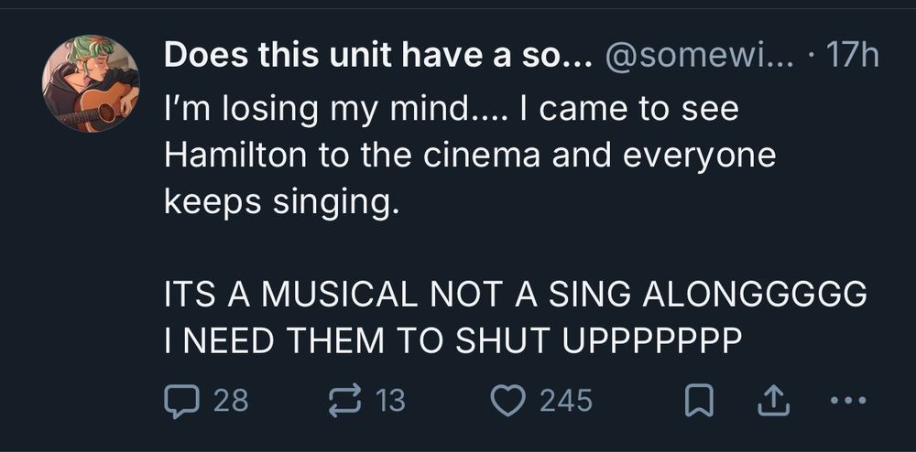Like the tweet with the heart icon
Viewport: 916px width, 452px height.
[508, 400]
